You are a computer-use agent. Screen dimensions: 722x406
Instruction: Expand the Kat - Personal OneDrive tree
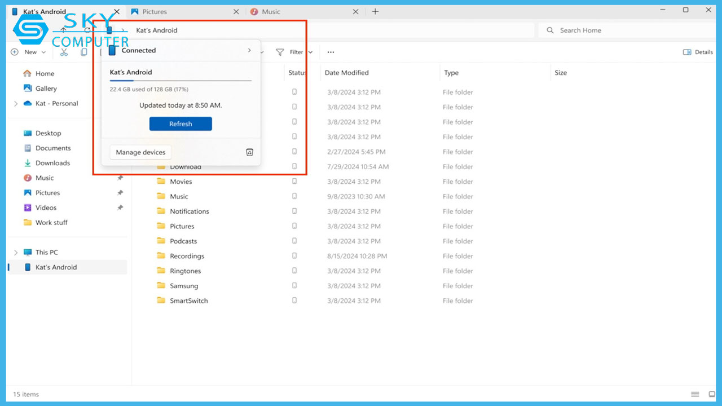(16, 104)
